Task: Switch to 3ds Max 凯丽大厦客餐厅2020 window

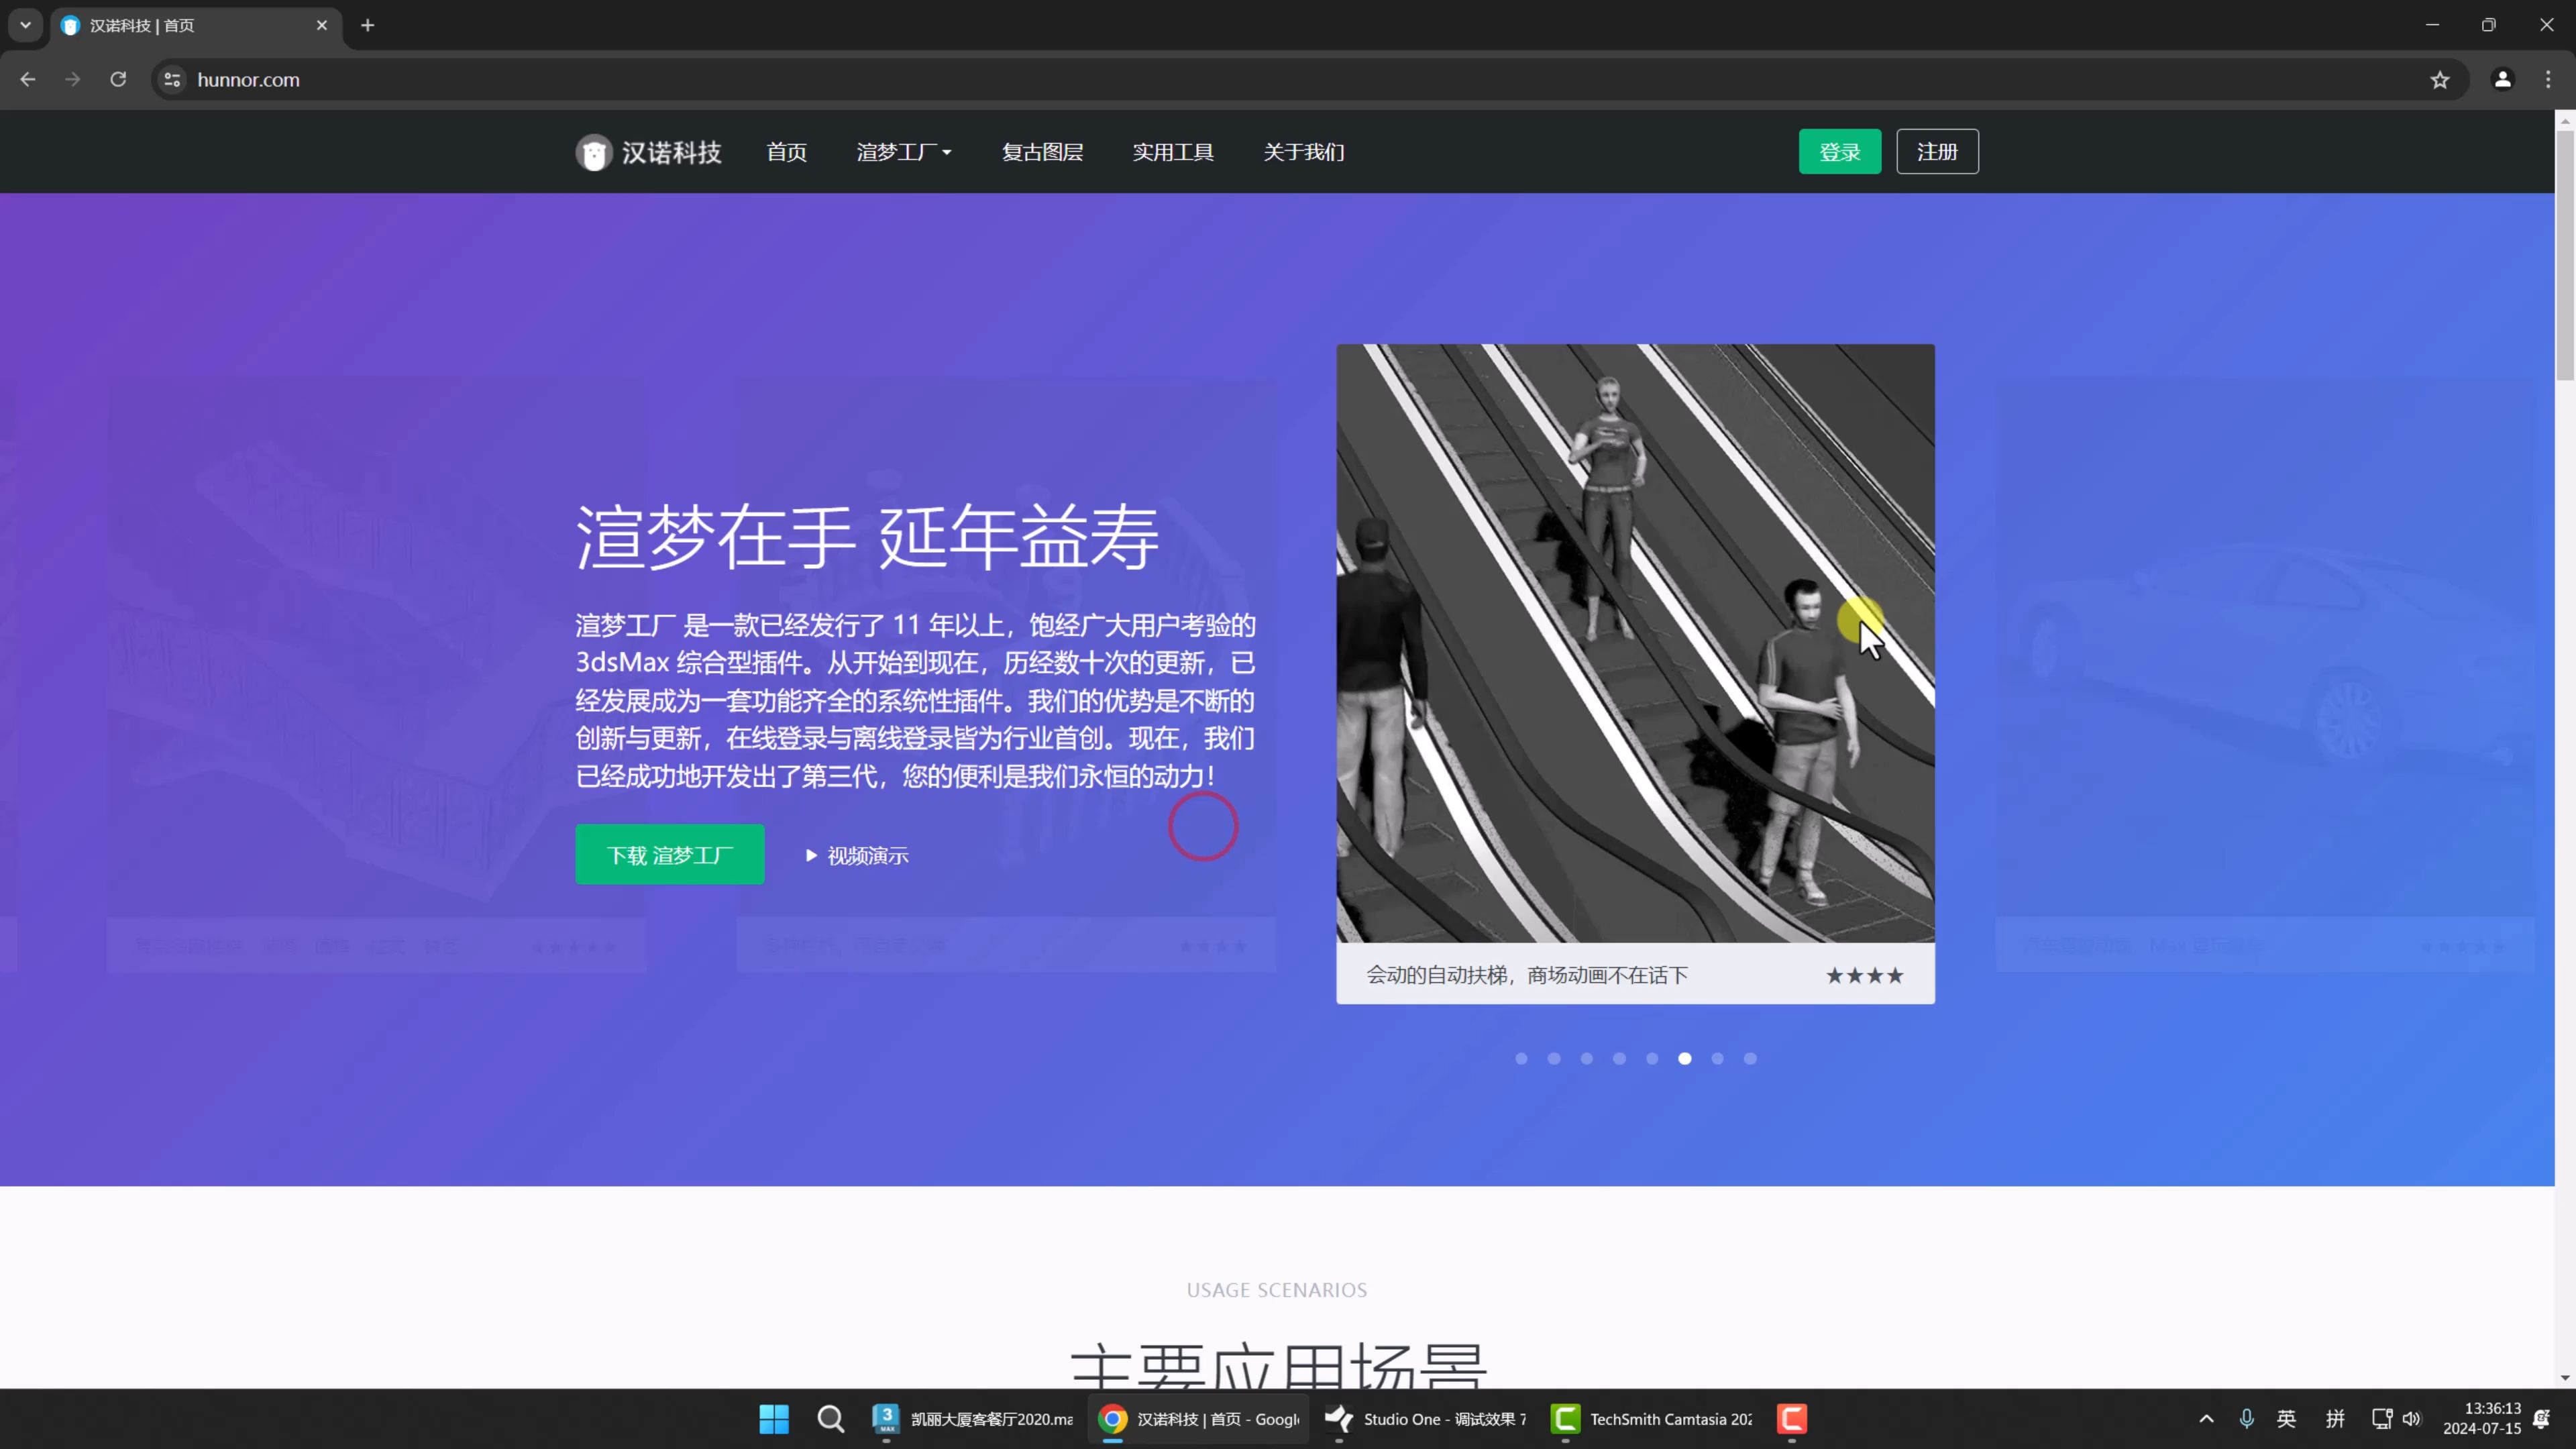Action: (973, 1419)
